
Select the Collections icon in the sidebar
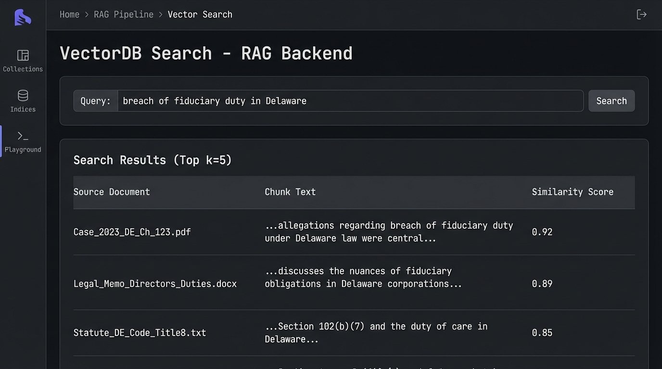click(x=23, y=55)
